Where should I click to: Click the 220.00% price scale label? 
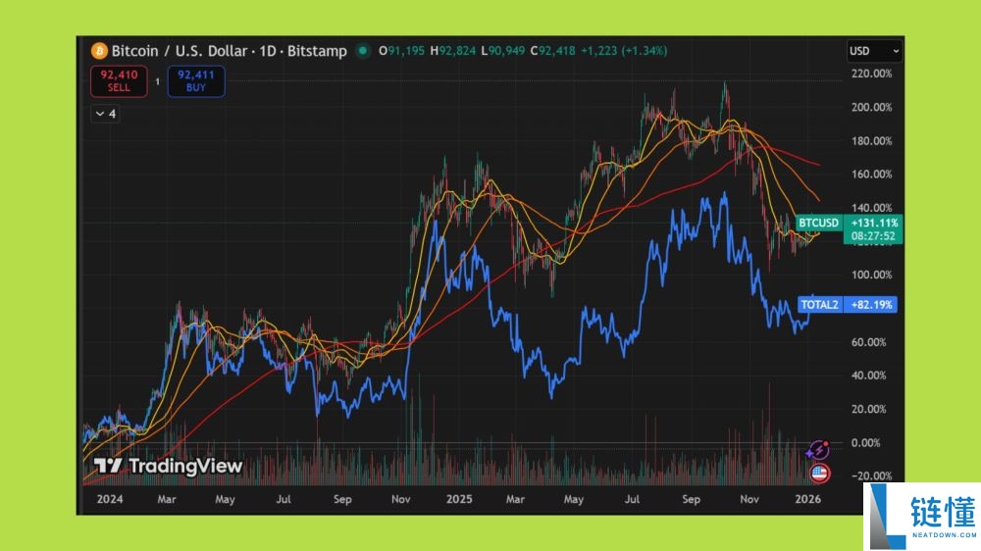tap(871, 74)
